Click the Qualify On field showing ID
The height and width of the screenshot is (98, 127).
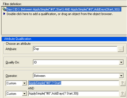point(76,62)
